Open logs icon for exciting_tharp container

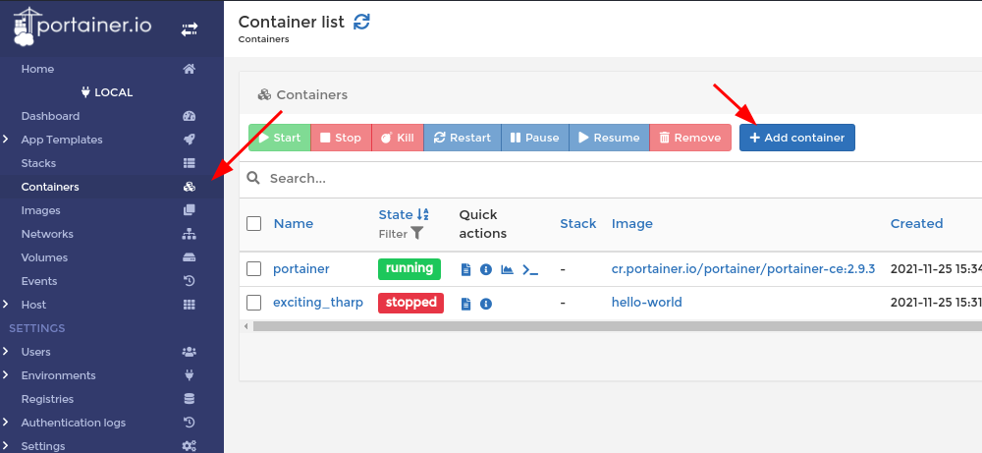[465, 304]
